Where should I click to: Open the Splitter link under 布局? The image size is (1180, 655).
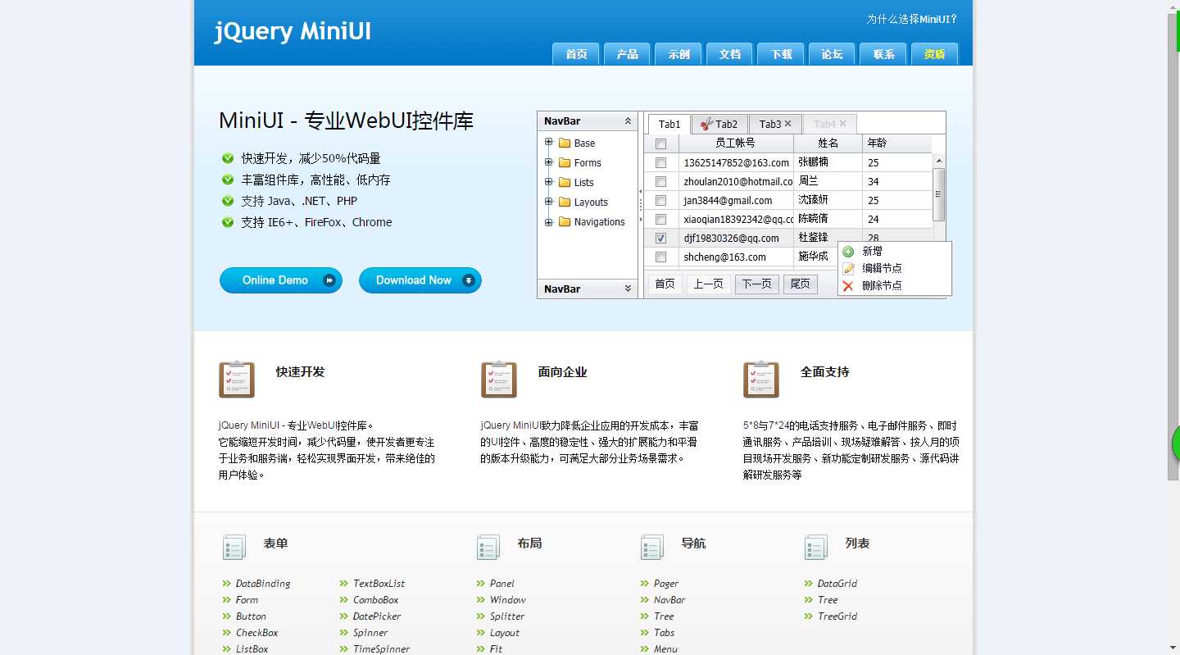507,616
